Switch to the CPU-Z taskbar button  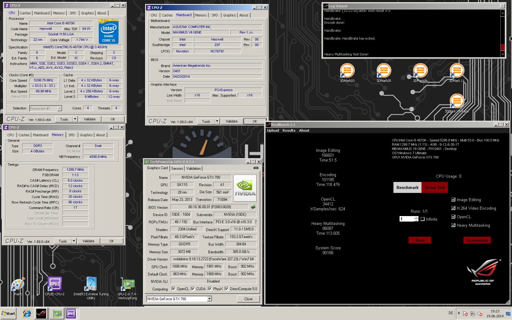(71, 313)
